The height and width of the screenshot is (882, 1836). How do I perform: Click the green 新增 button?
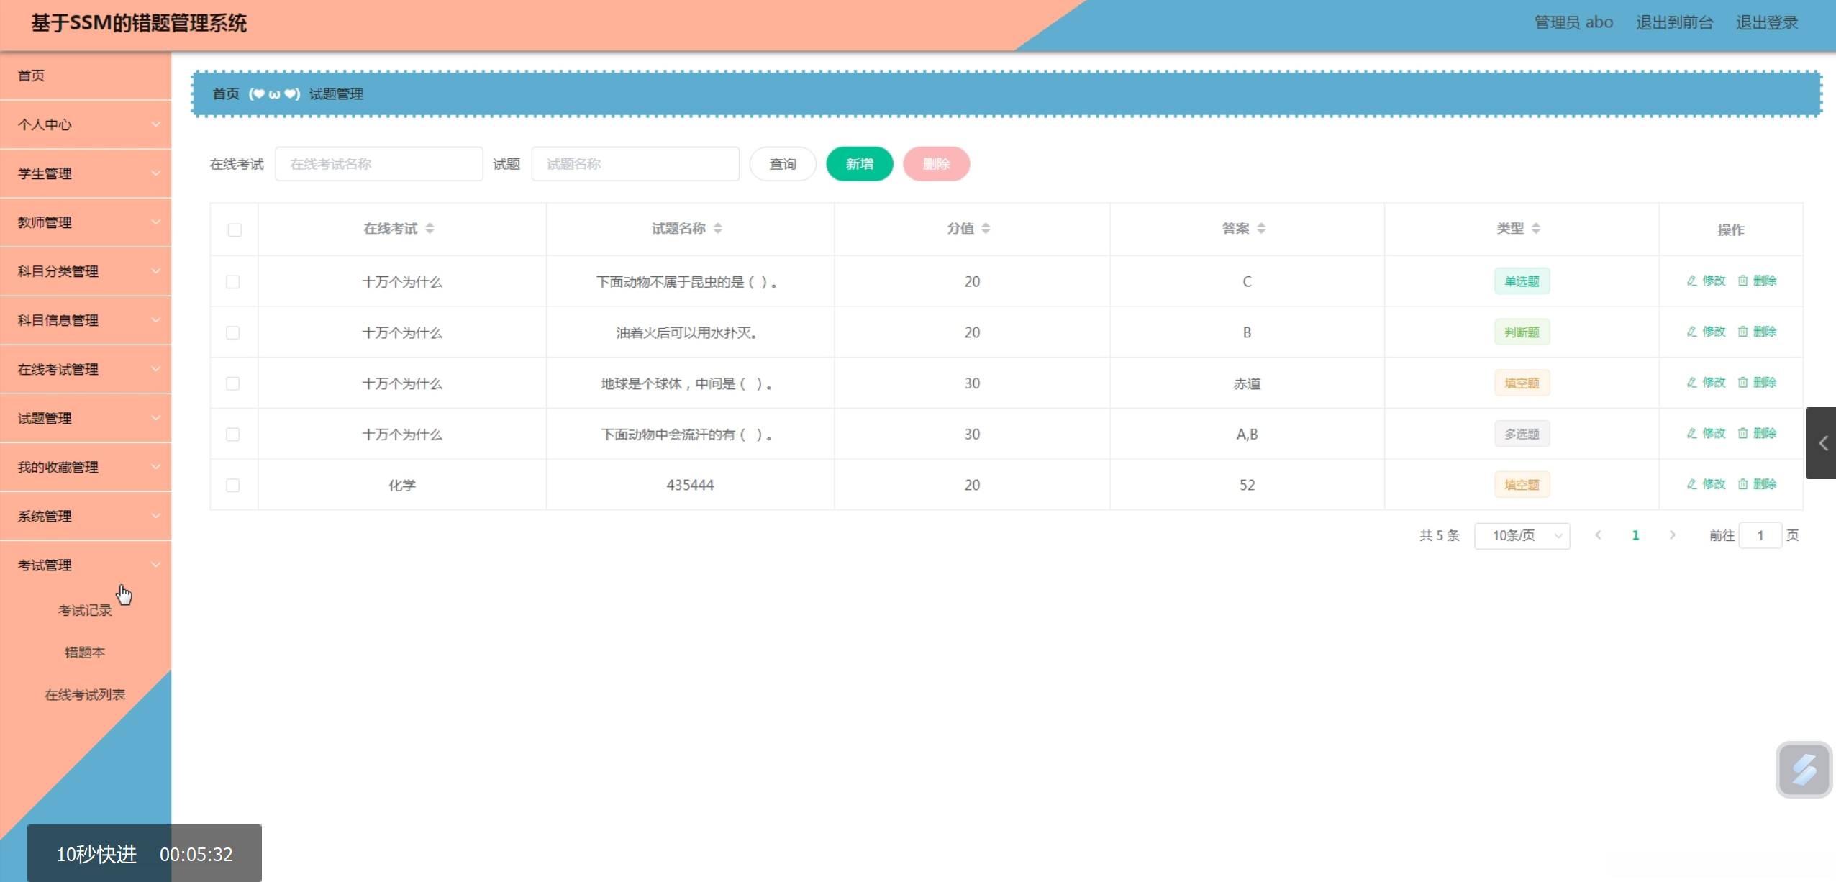[859, 164]
